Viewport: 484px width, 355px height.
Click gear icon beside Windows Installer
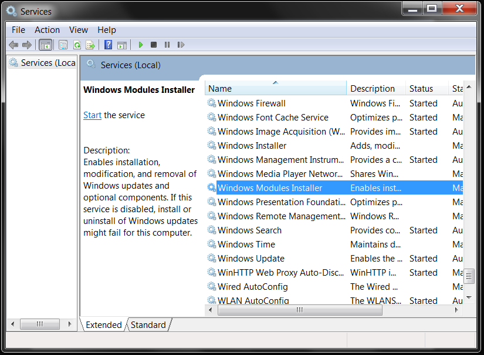click(211, 145)
